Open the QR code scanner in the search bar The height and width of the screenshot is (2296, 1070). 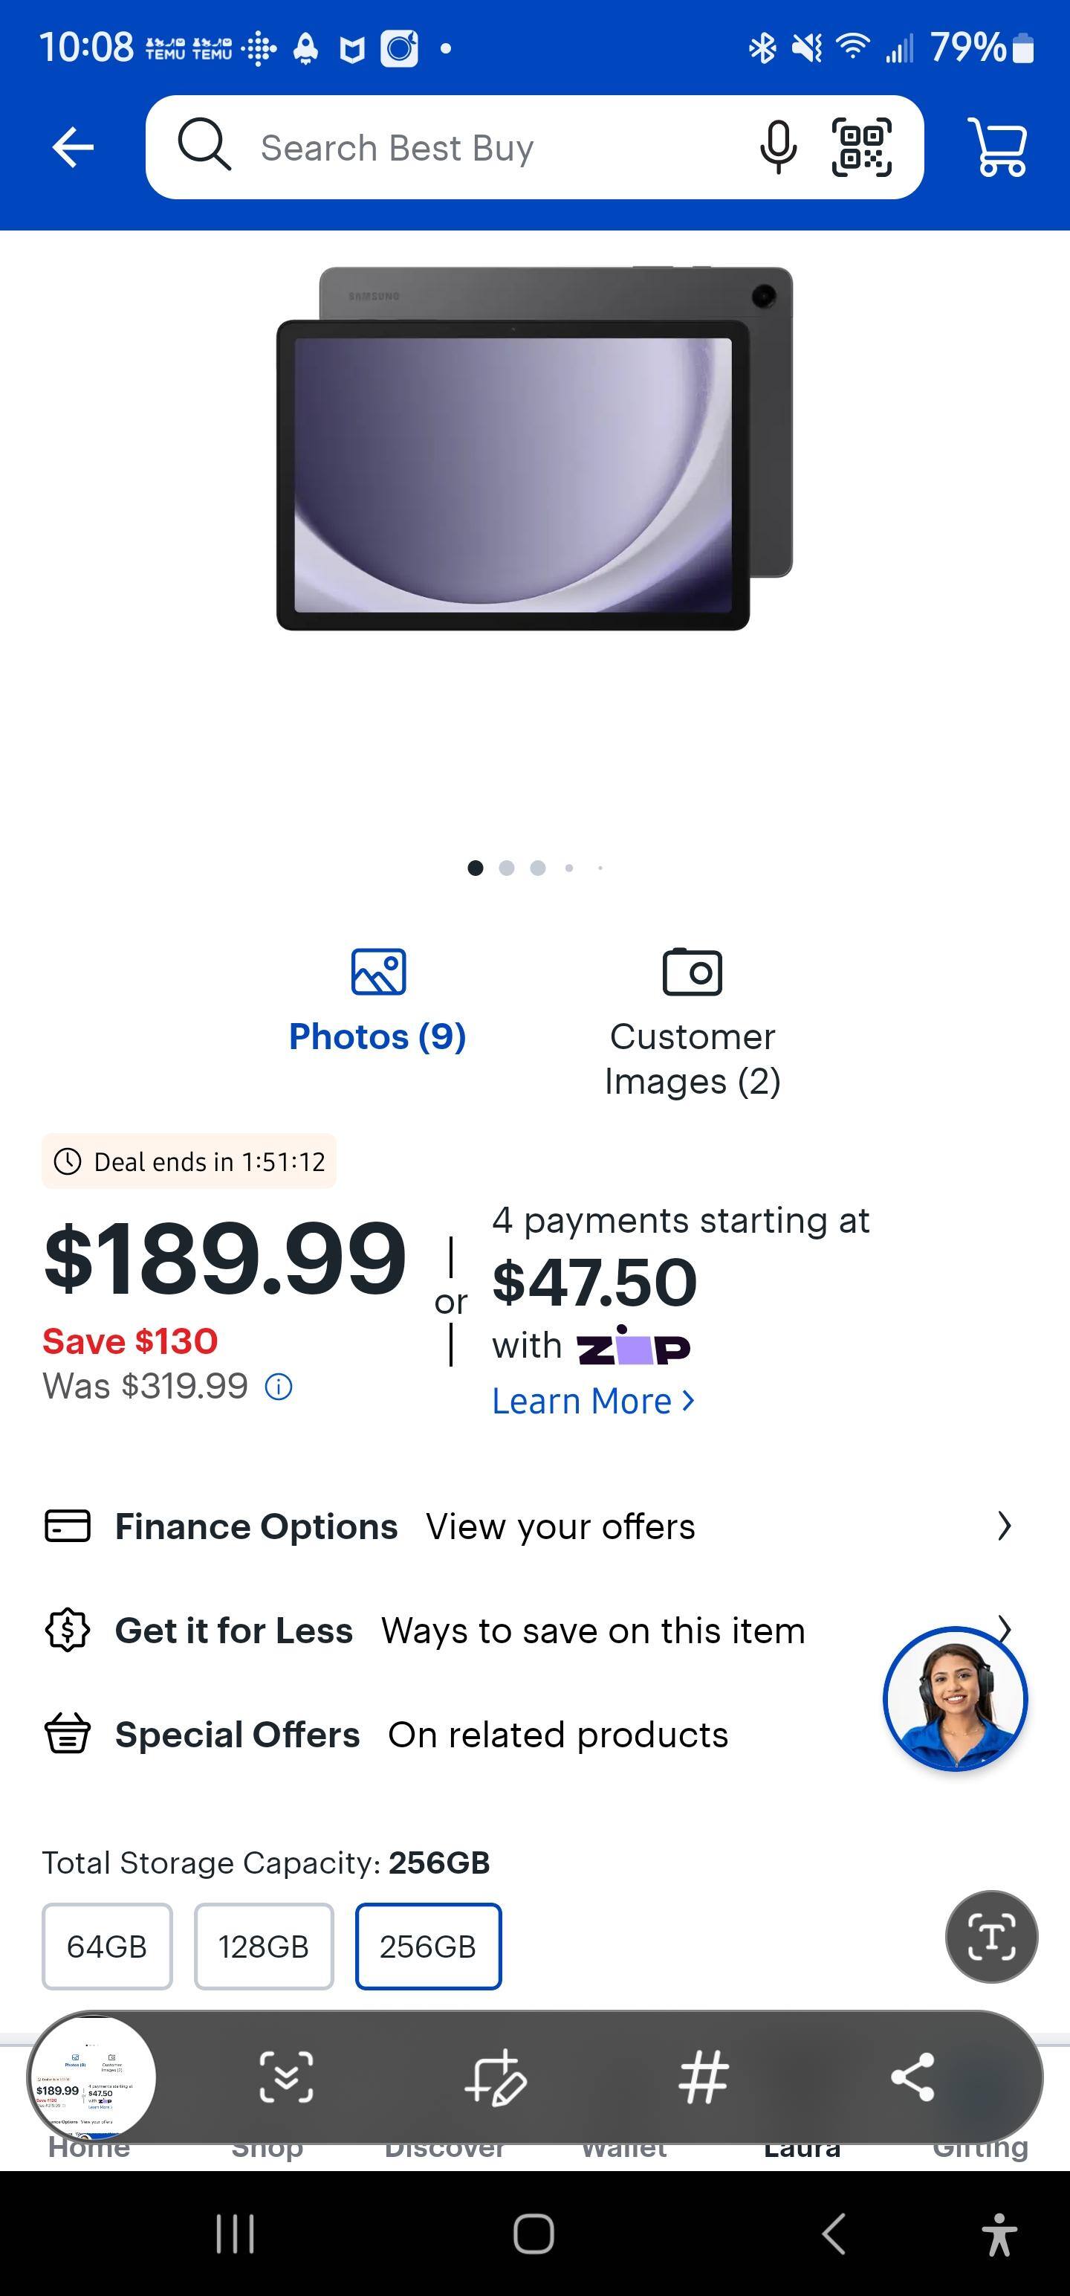pyautogui.click(x=861, y=146)
